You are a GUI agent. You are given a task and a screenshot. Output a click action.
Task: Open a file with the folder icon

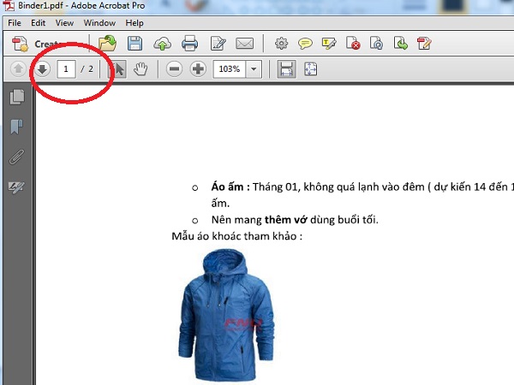(108, 44)
